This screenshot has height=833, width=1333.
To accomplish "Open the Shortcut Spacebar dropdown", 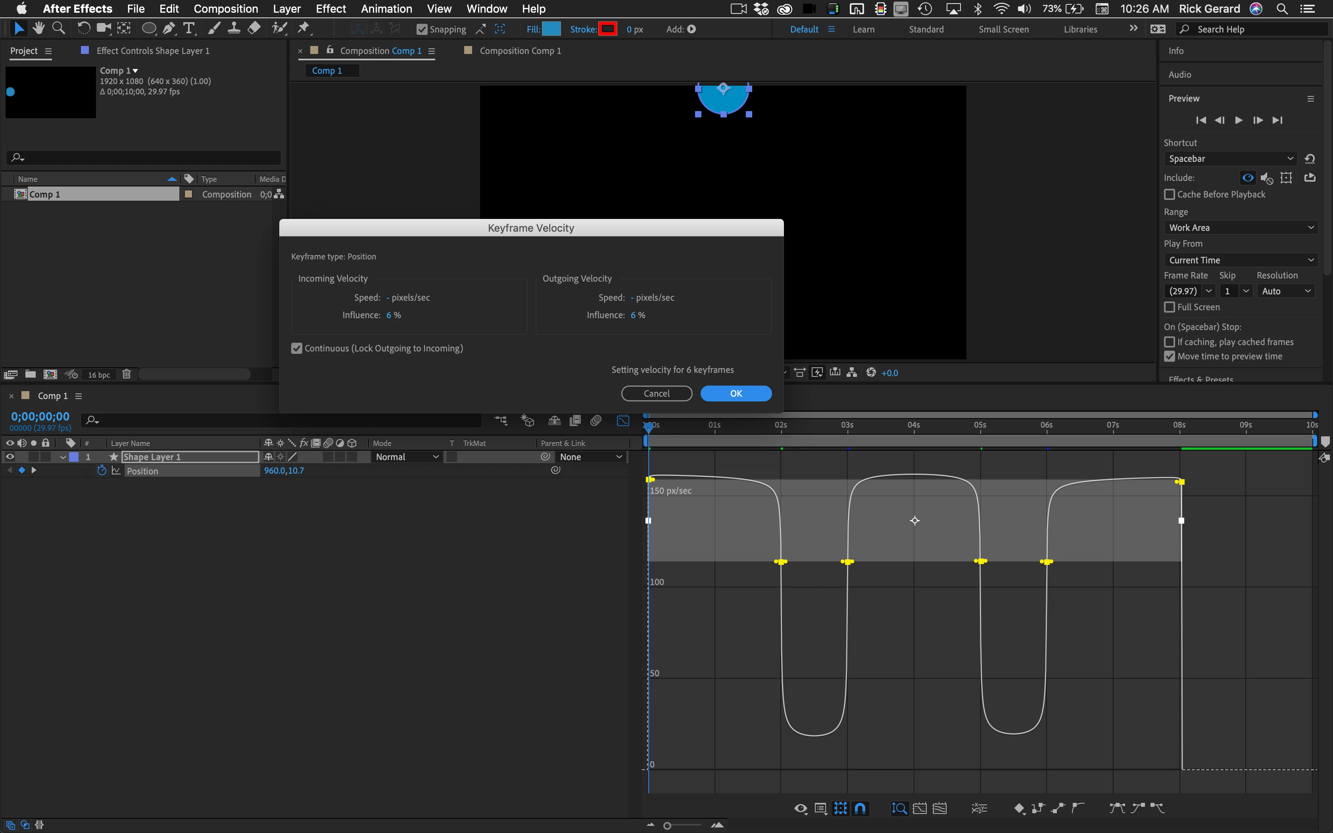I will (x=1230, y=159).
